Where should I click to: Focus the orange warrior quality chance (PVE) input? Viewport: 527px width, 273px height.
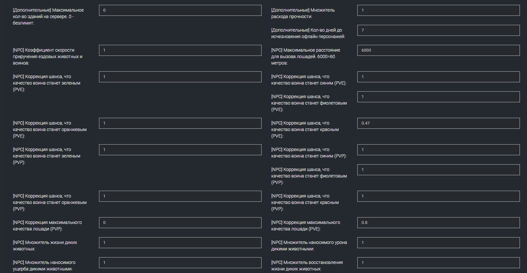coord(180,123)
